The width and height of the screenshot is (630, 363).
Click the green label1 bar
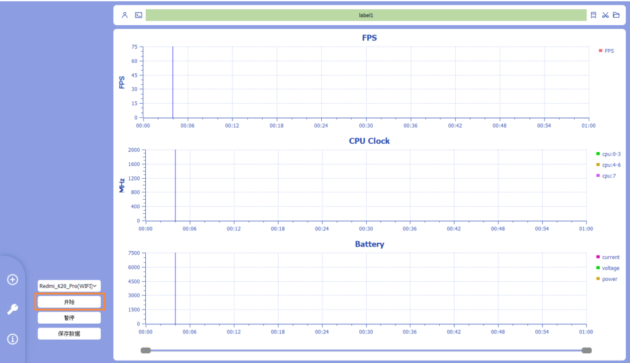[x=365, y=15]
